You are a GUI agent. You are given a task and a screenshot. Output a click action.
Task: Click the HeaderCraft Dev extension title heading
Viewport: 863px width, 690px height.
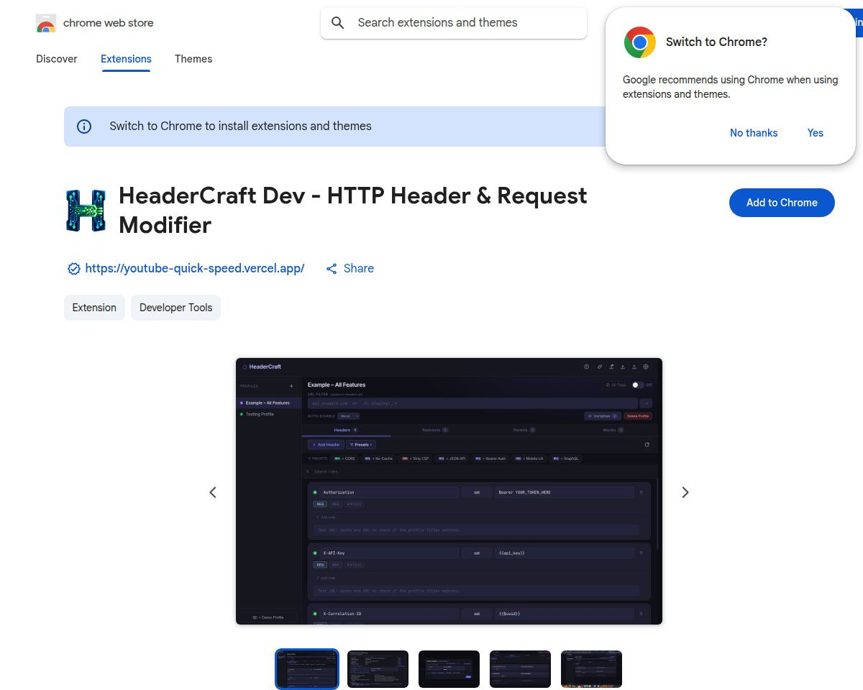(x=353, y=211)
